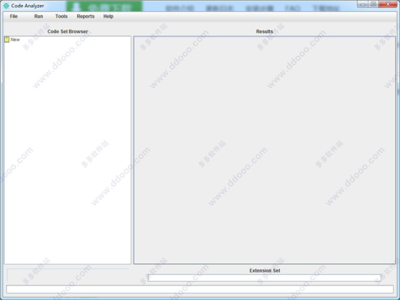Minimize the Code Analyzer window
This screenshot has height=300, width=400.
click(363, 4)
